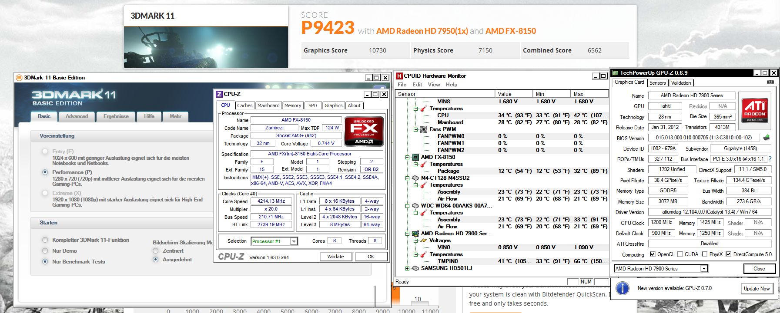Collapse the AMD FX-8150 tree node
The image size is (780, 313).
click(x=408, y=157)
